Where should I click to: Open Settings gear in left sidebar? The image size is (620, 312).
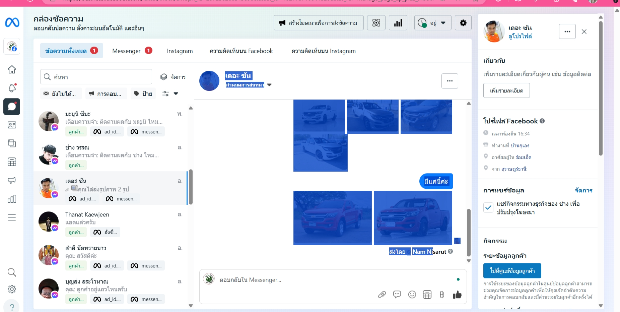[x=12, y=289]
